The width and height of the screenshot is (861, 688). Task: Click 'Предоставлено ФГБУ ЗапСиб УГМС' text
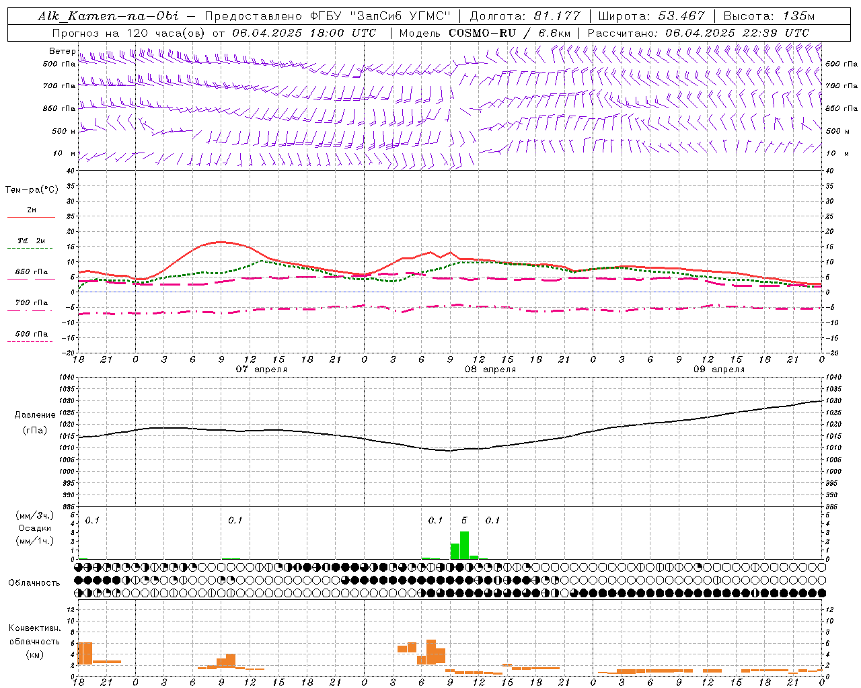tap(327, 16)
